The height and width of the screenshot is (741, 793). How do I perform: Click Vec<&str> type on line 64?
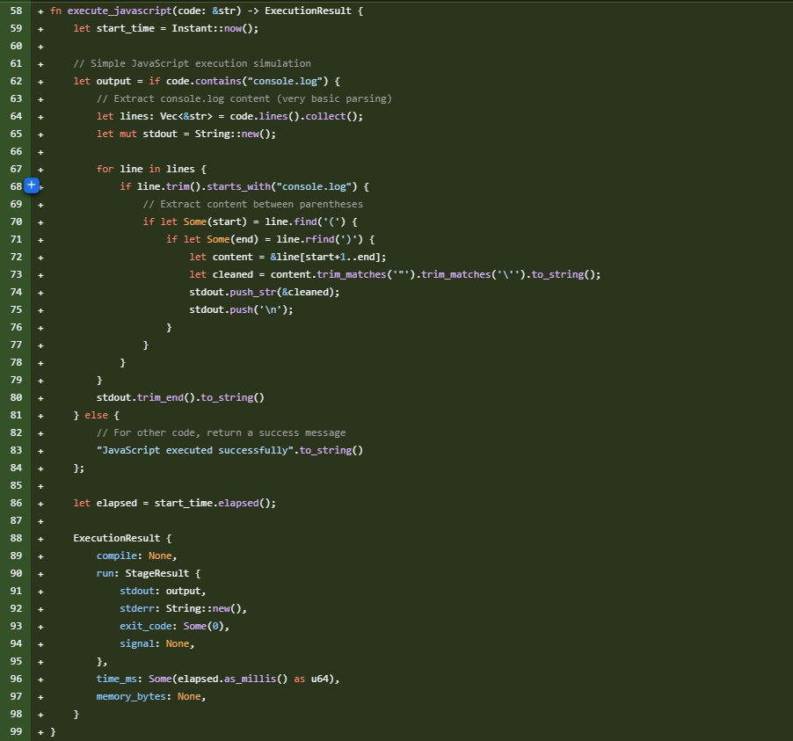pos(186,116)
